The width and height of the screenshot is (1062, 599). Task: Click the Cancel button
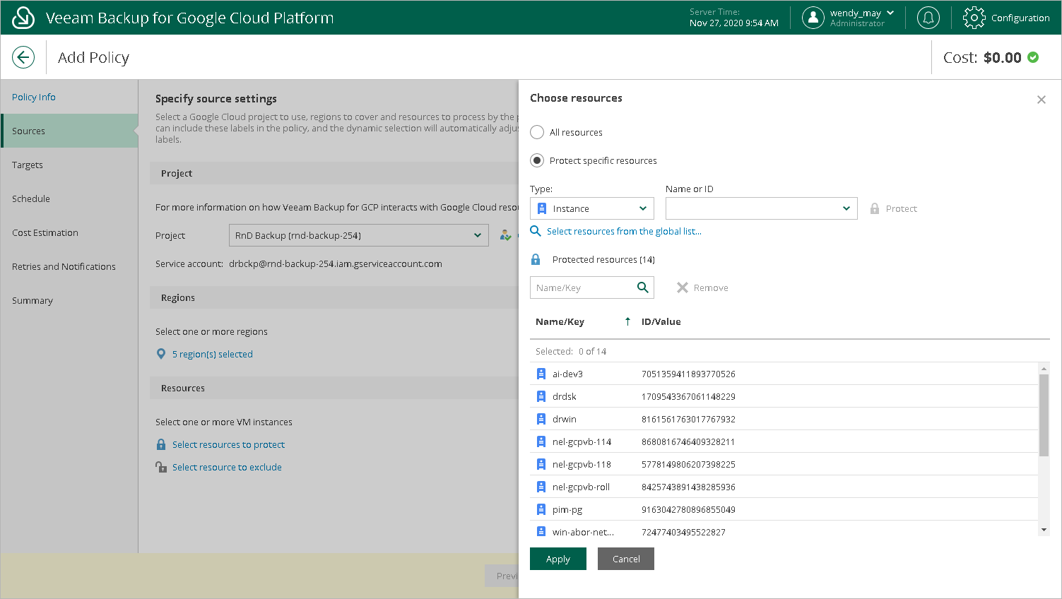click(x=626, y=559)
